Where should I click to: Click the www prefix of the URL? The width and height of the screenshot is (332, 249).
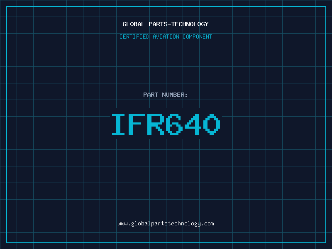(x=122, y=224)
